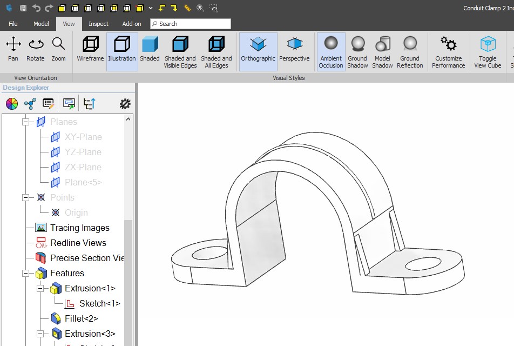The height and width of the screenshot is (346, 514).
Task: Activate the Rotate view tool
Action: [x=36, y=49]
